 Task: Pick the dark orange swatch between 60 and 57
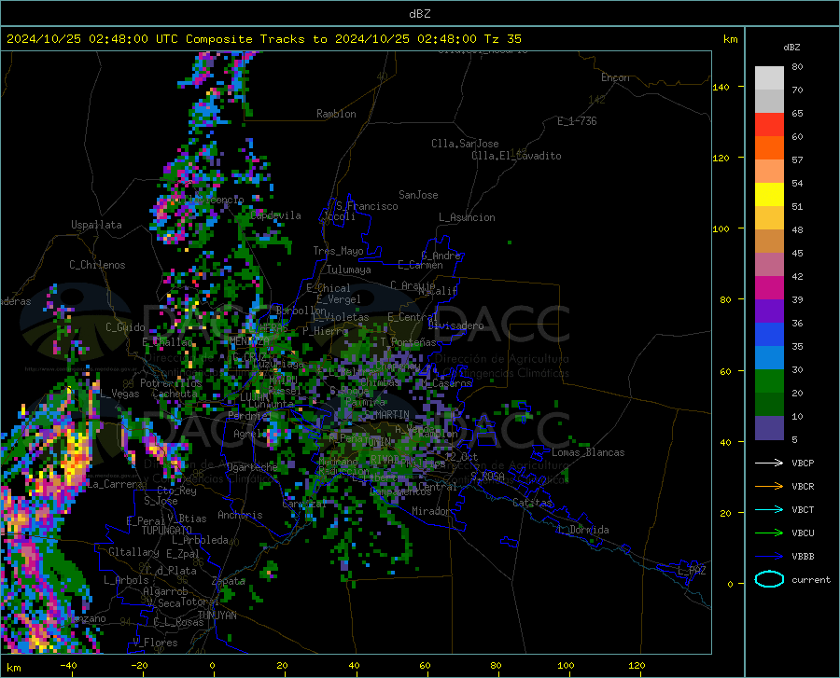point(769,148)
